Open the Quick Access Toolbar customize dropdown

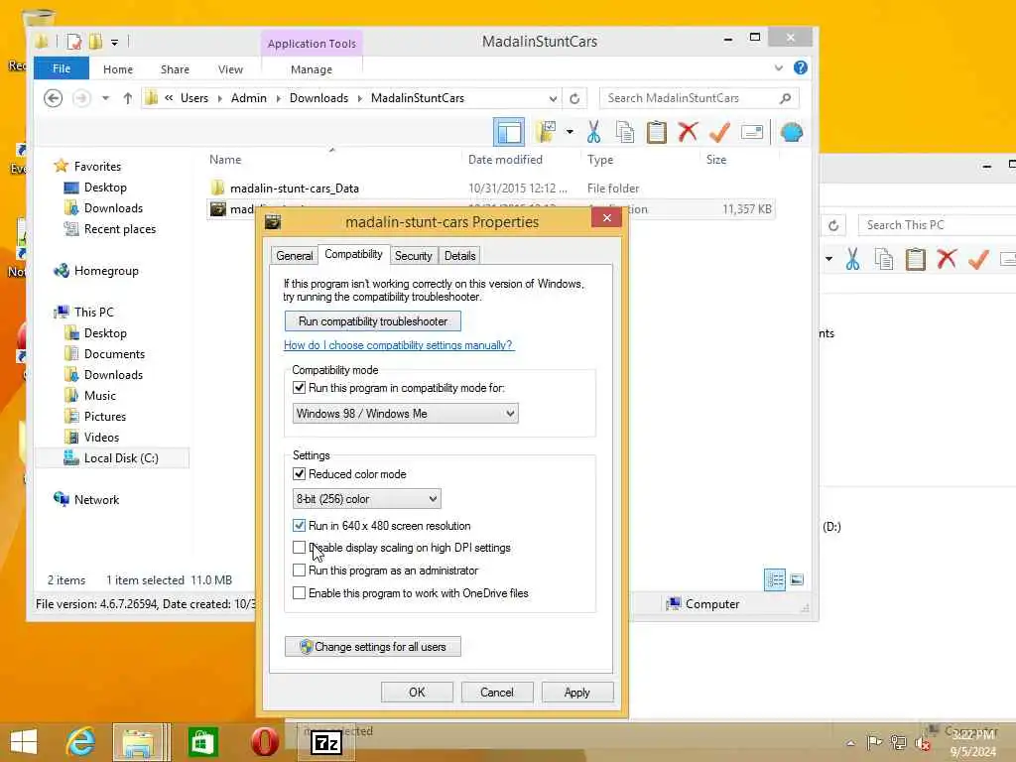[x=114, y=43]
